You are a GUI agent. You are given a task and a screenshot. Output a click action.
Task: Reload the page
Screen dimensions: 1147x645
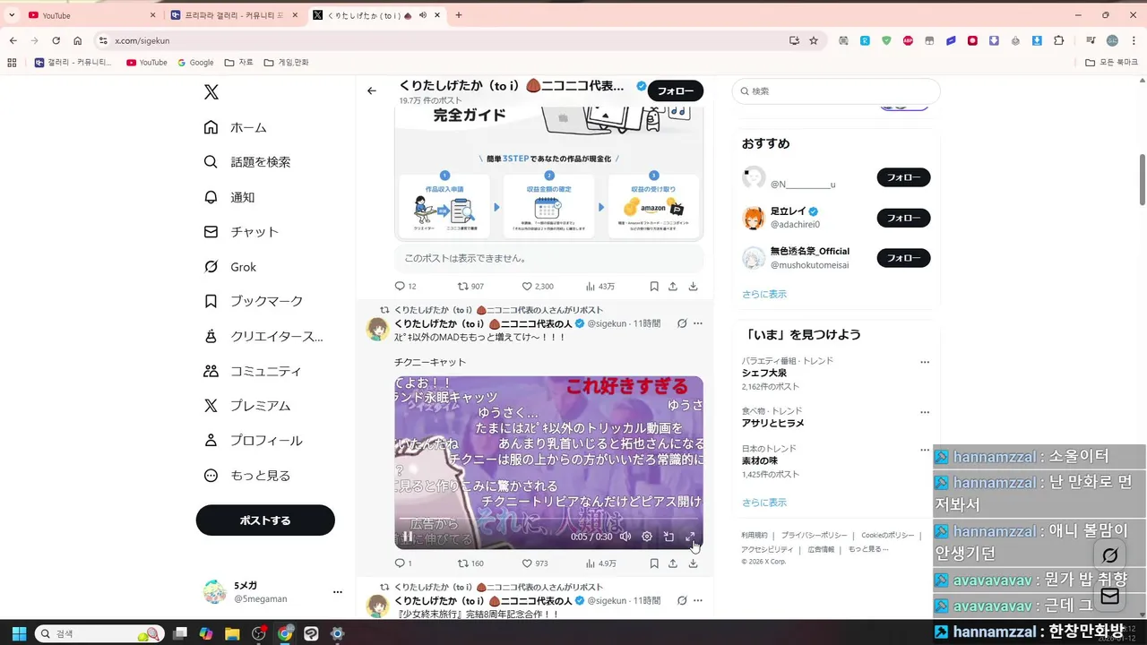56,40
